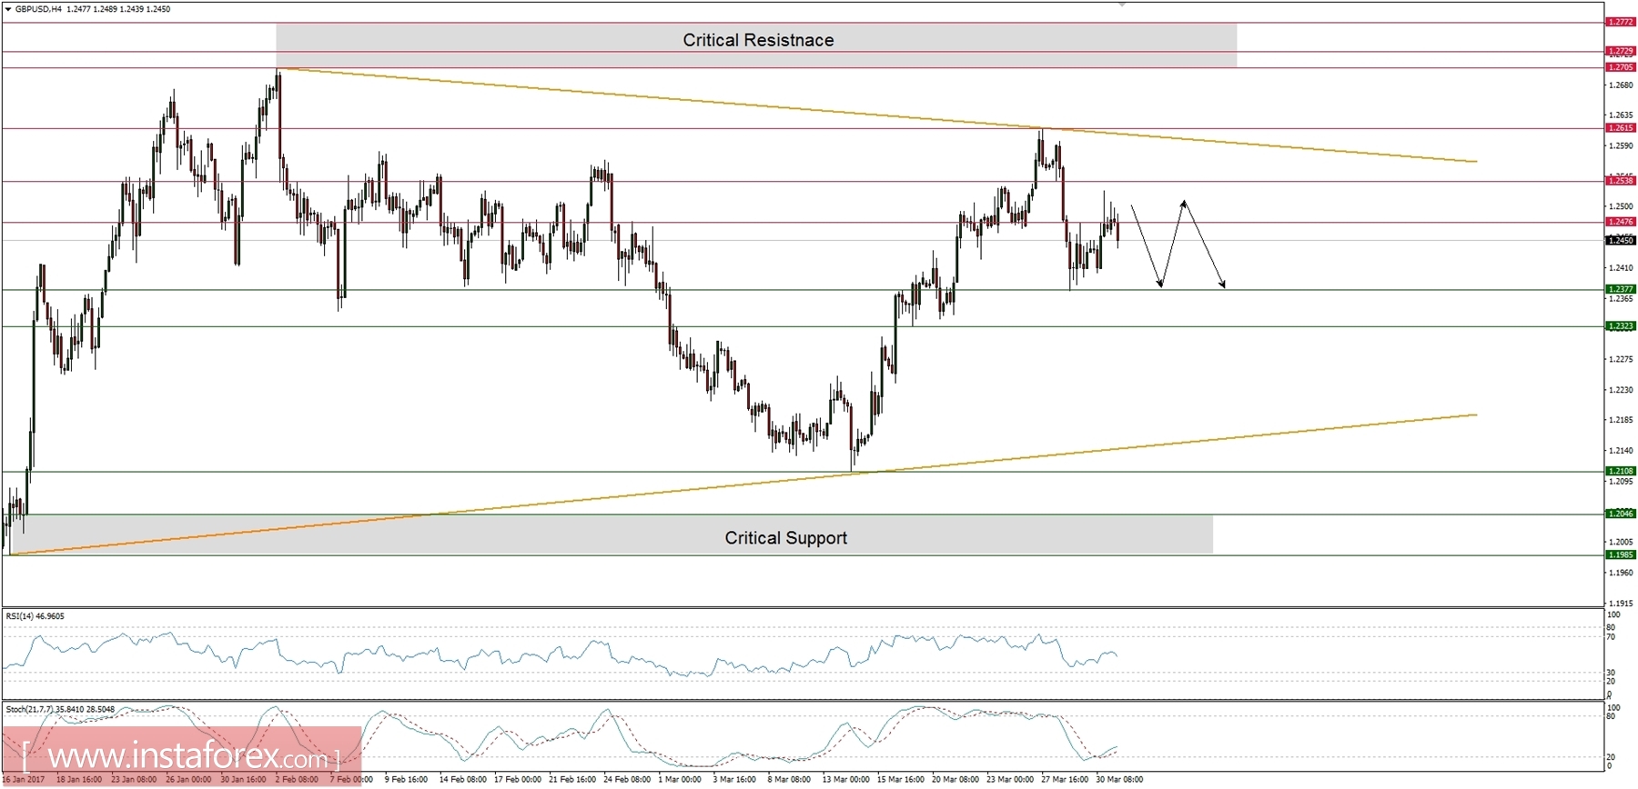
Task: Click the red 1.2705 price tag
Action: 1620,67
